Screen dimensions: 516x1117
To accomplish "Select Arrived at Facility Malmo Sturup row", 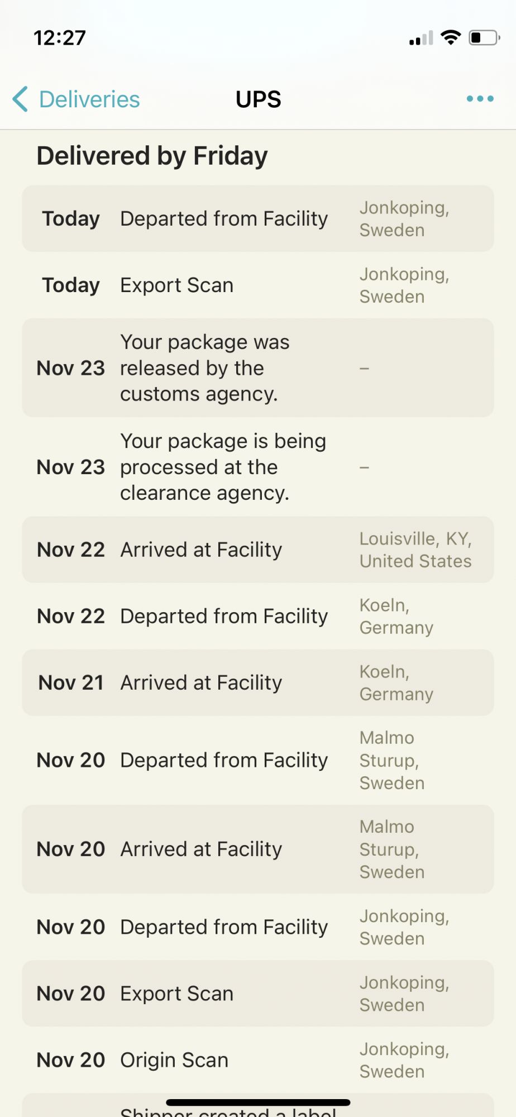I will point(258,849).
